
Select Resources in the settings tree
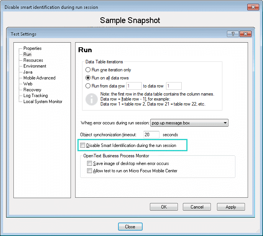coord(33,60)
